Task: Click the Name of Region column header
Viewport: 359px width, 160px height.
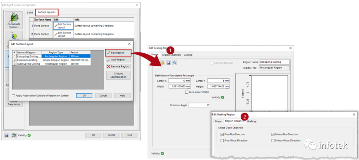Action: pyautogui.click(x=29, y=52)
